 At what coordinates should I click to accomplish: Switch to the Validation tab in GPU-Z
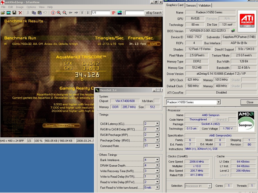[x=204, y=6]
